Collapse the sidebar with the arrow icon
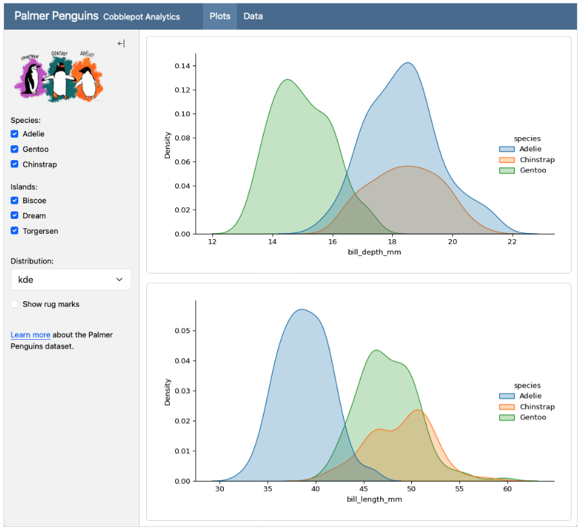Screen dimensions: 581x531 point(121,43)
